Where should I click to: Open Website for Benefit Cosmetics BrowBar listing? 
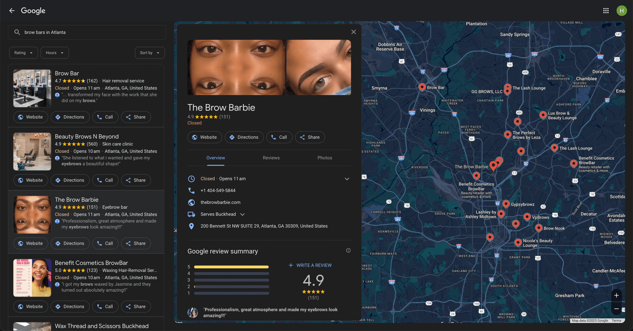pos(31,307)
